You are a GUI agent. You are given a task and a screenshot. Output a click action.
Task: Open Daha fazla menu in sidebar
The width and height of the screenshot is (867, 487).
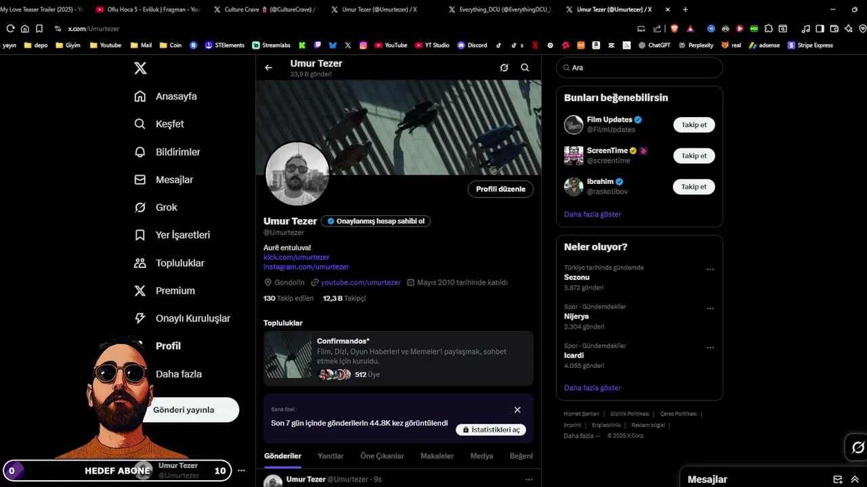[x=178, y=374]
